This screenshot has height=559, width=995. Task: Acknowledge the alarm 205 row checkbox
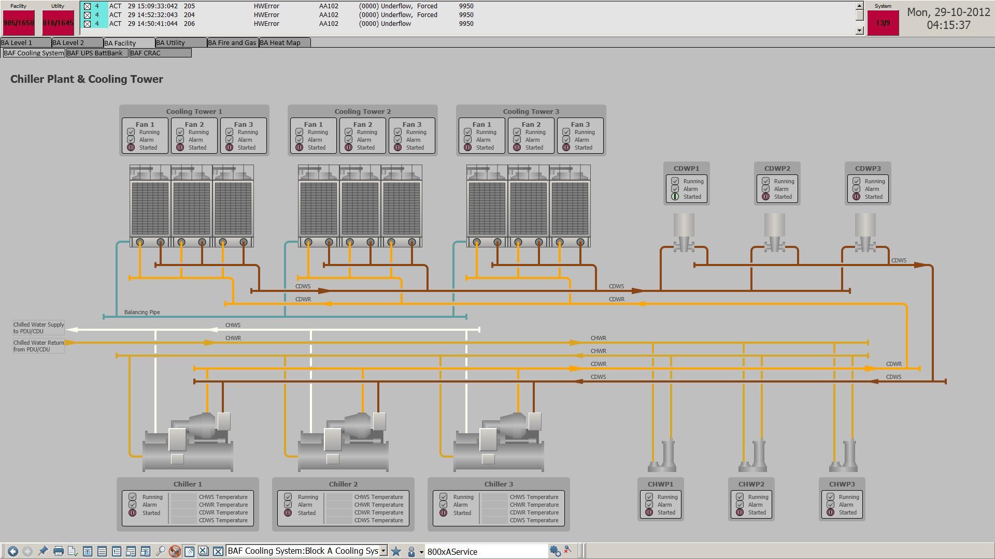click(x=87, y=6)
